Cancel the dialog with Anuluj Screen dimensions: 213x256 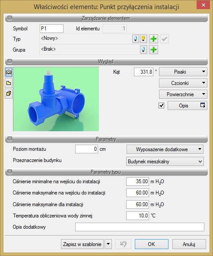click(189, 244)
